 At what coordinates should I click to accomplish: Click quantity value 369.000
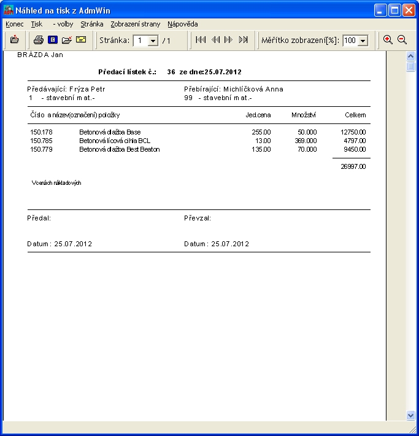pyautogui.click(x=306, y=141)
